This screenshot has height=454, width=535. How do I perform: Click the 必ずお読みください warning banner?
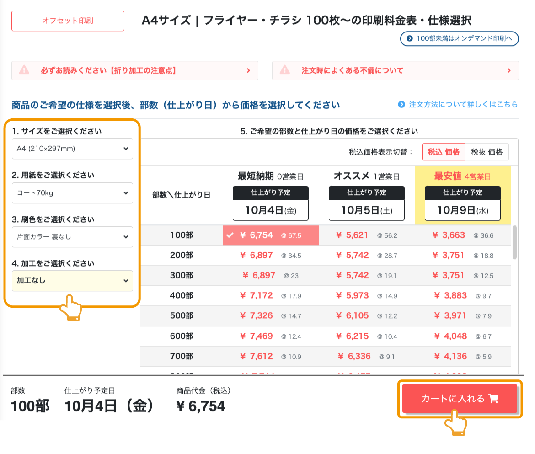tap(135, 70)
